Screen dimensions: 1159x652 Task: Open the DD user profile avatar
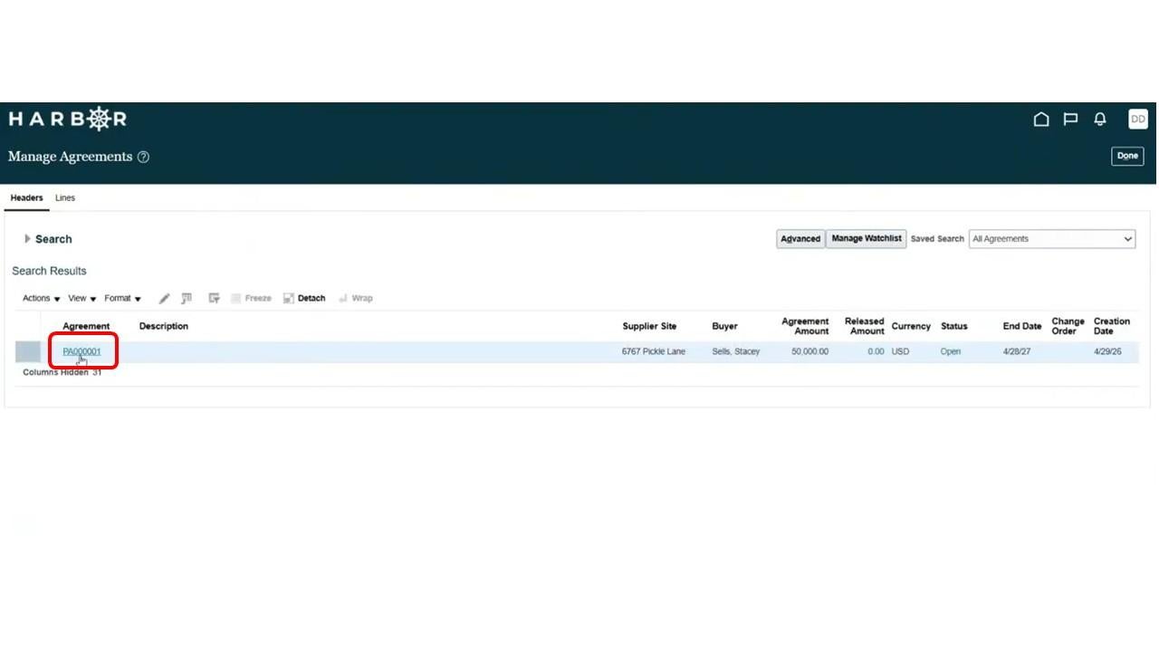pos(1138,120)
